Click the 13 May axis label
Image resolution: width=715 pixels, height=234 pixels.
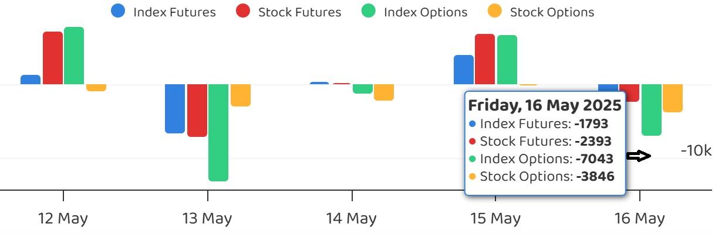207,219
